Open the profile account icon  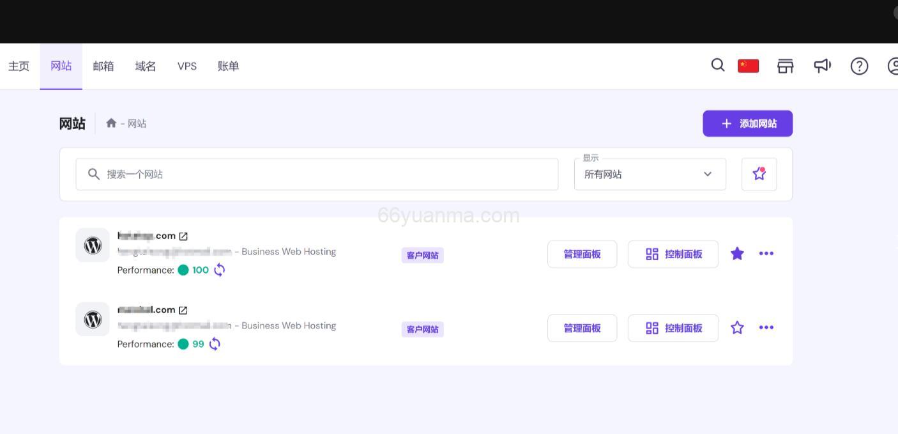894,65
